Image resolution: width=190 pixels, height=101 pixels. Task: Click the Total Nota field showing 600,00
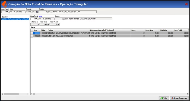coord(45,24)
